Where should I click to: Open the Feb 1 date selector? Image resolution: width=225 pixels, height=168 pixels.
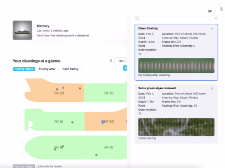pyautogui.click(x=121, y=61)
